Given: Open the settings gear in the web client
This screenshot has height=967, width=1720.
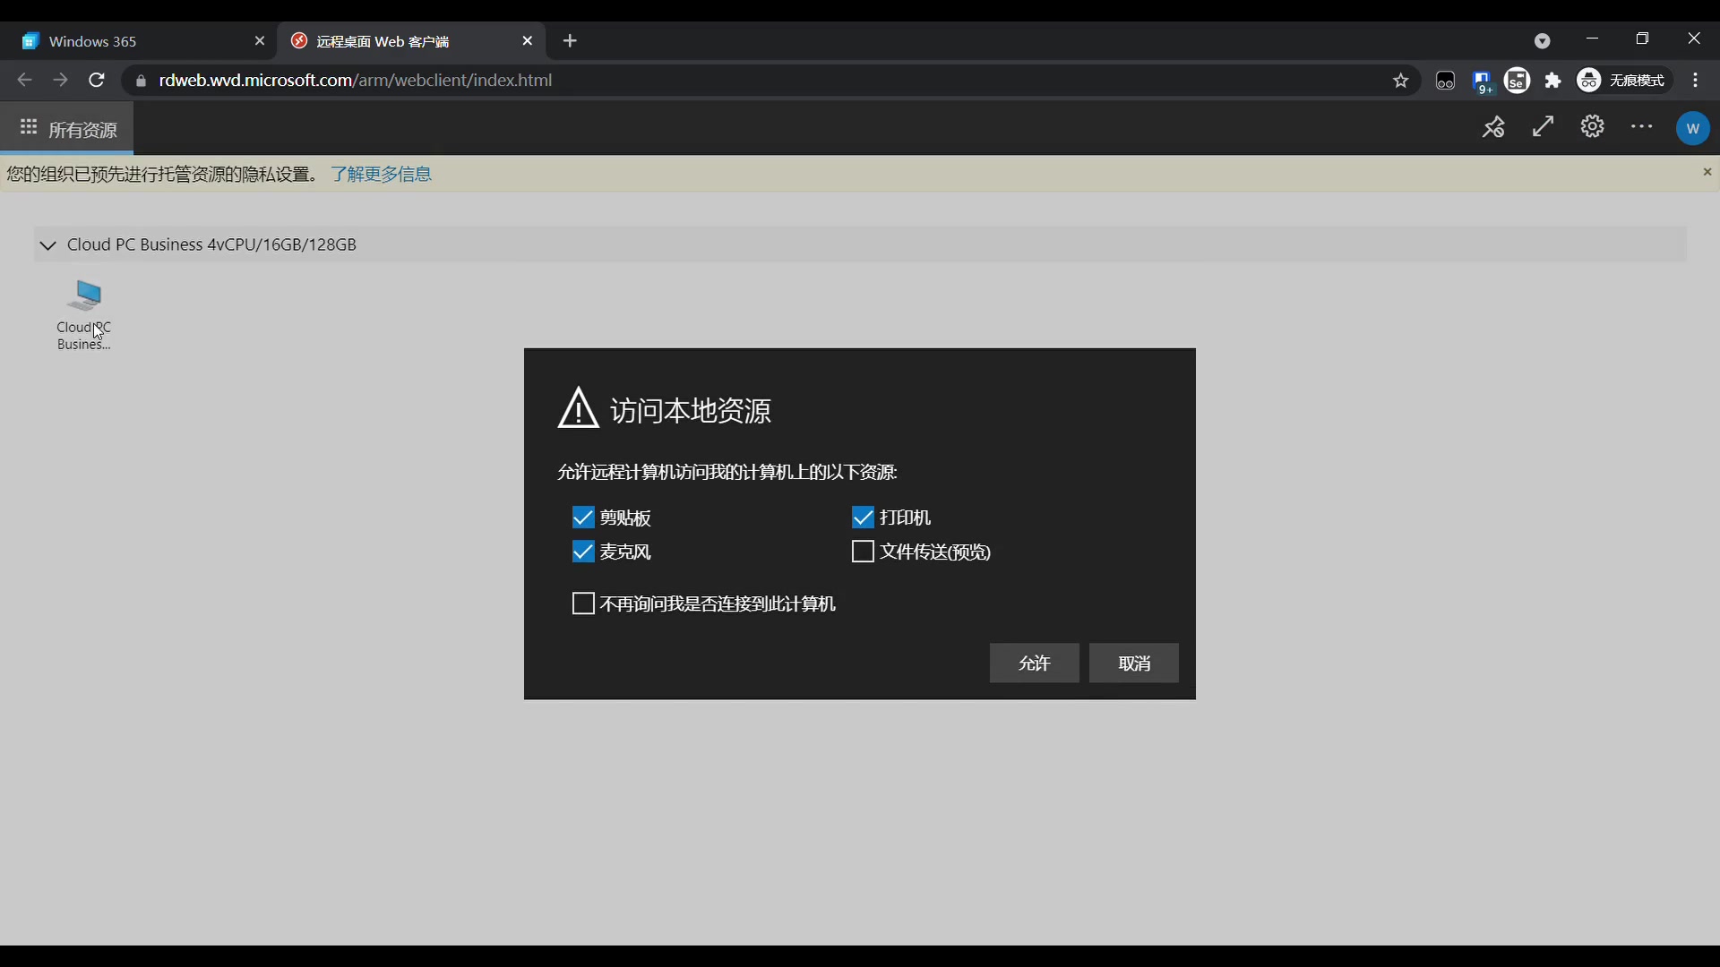Looking at the screenshot, I should coord(1592,127).
